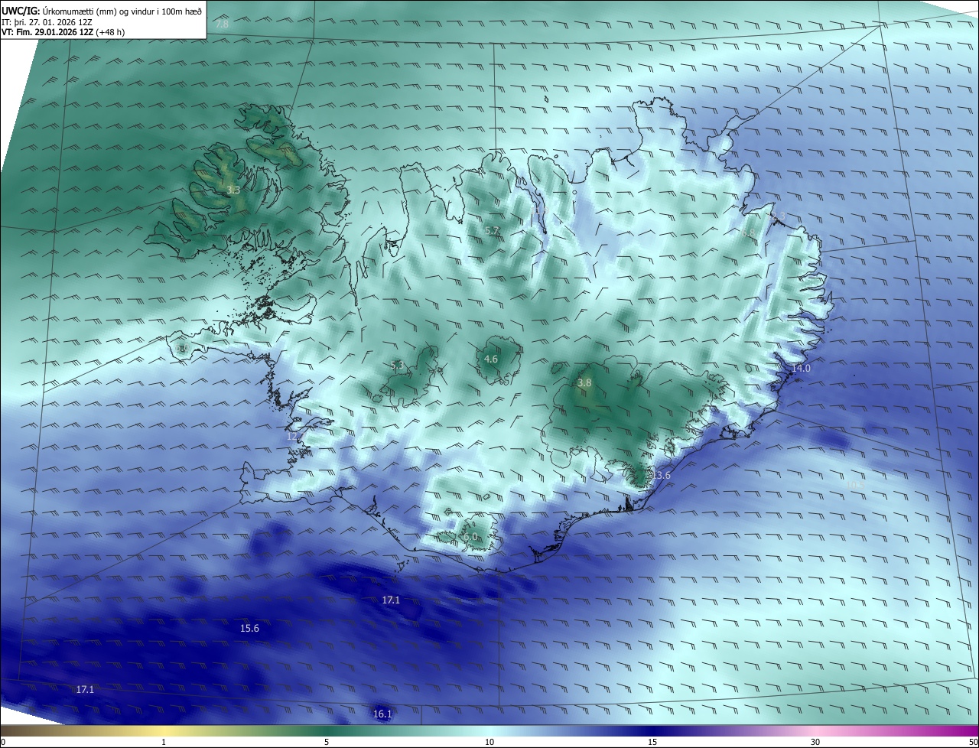The height and width of the screenshot is (748, 979).
Task: Click the 6.8 value label
Action: click(x=748, y=233)
